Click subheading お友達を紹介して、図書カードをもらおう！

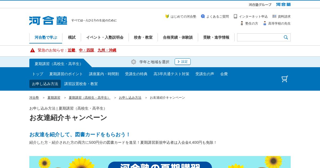click(80, 134)
